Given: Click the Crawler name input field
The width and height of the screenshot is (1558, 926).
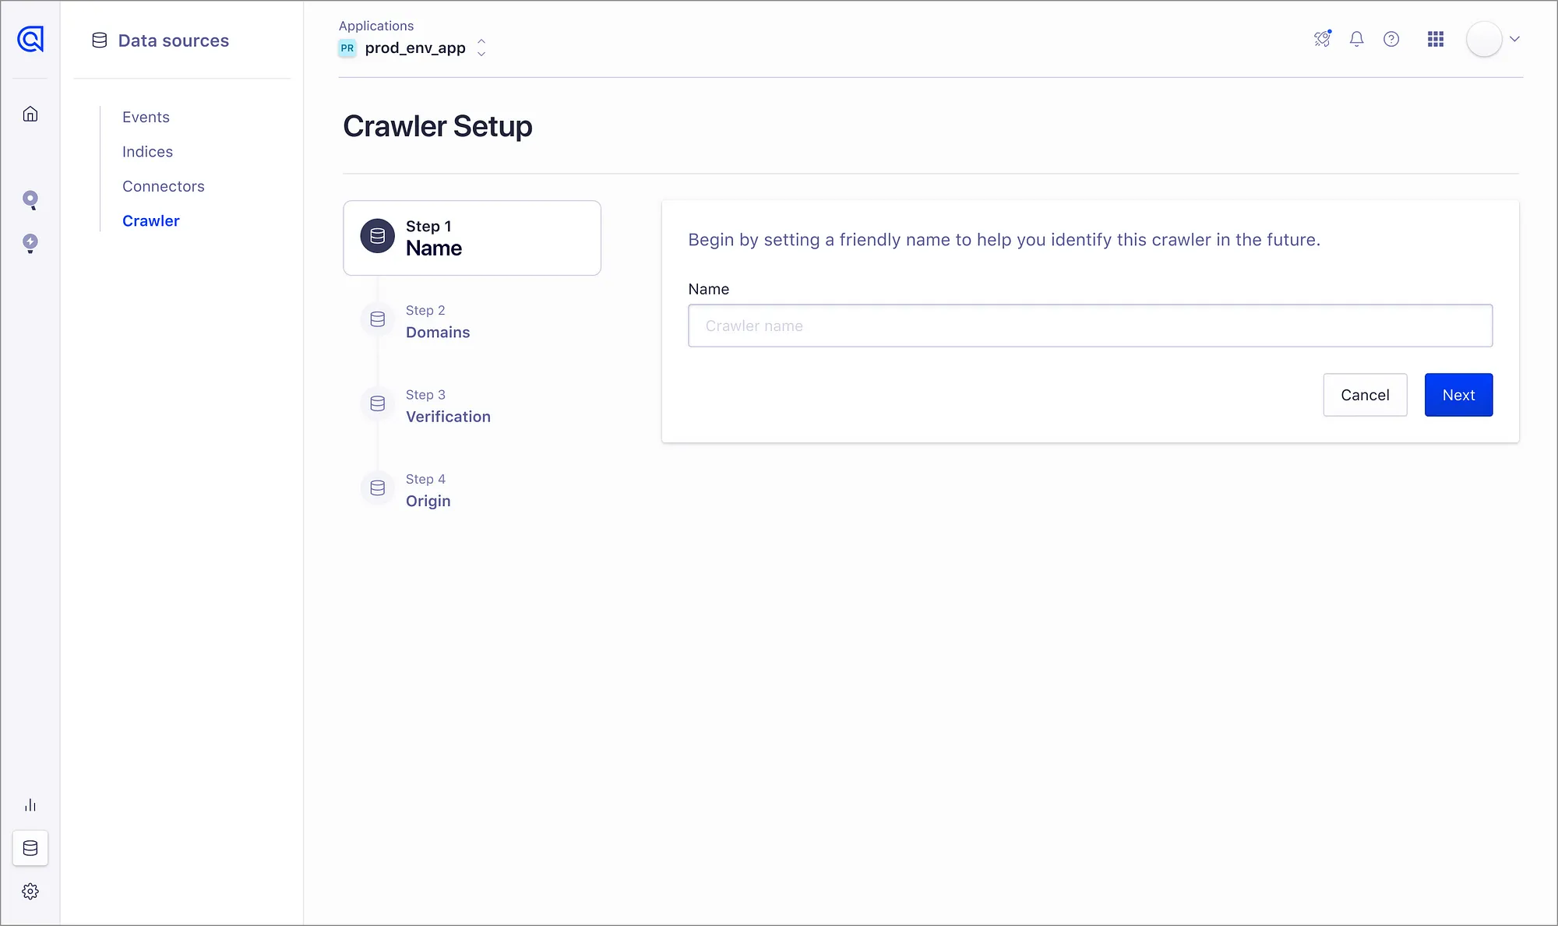Looking at the screenshot, I should click(1089, 326).
